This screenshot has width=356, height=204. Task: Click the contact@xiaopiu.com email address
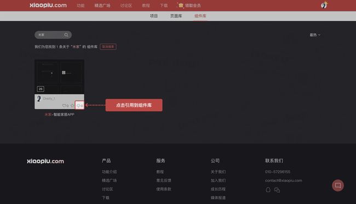pos(283,180)
